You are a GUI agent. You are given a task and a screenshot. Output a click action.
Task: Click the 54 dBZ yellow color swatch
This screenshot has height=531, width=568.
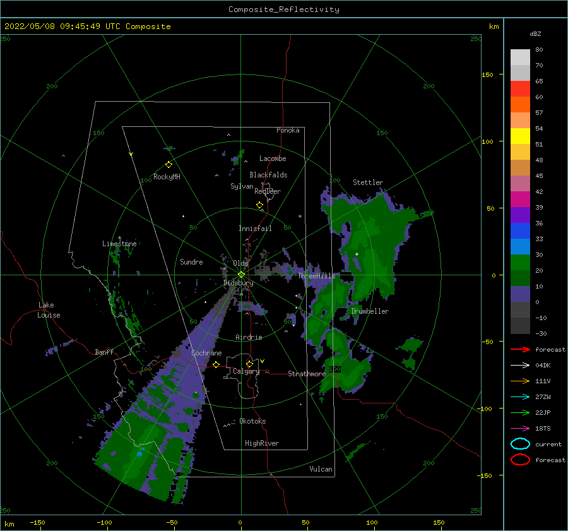(520, 136)
